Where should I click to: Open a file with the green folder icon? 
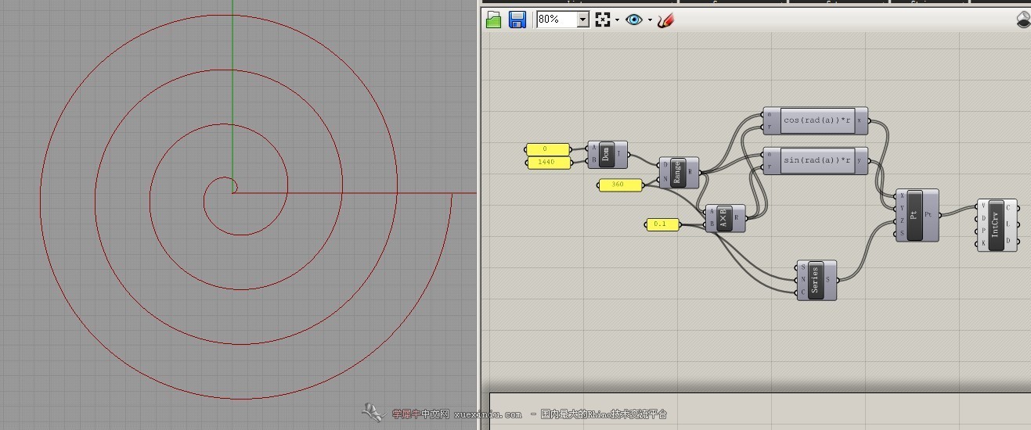pyautogui.click(x=493, y=20)
